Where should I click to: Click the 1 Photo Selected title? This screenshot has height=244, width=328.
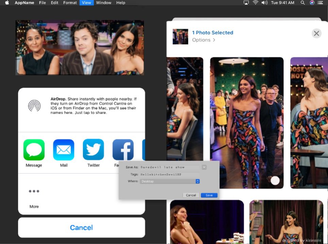point(213,33)
